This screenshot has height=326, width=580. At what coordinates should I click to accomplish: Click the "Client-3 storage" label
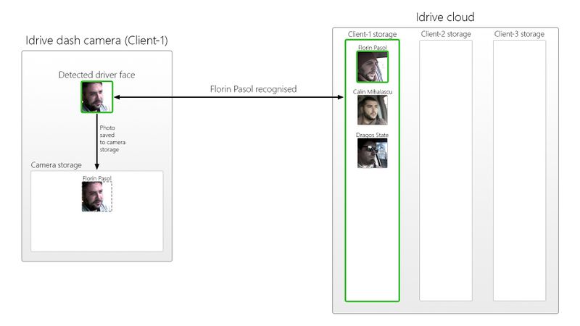pyautogui.click(x=519, y=34)
